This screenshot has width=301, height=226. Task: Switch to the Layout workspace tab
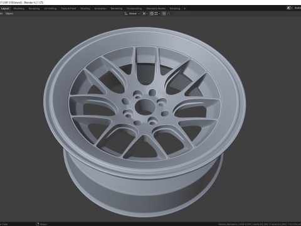[5, 9]
